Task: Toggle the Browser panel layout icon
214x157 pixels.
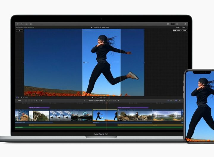Action: pos(169,24)
